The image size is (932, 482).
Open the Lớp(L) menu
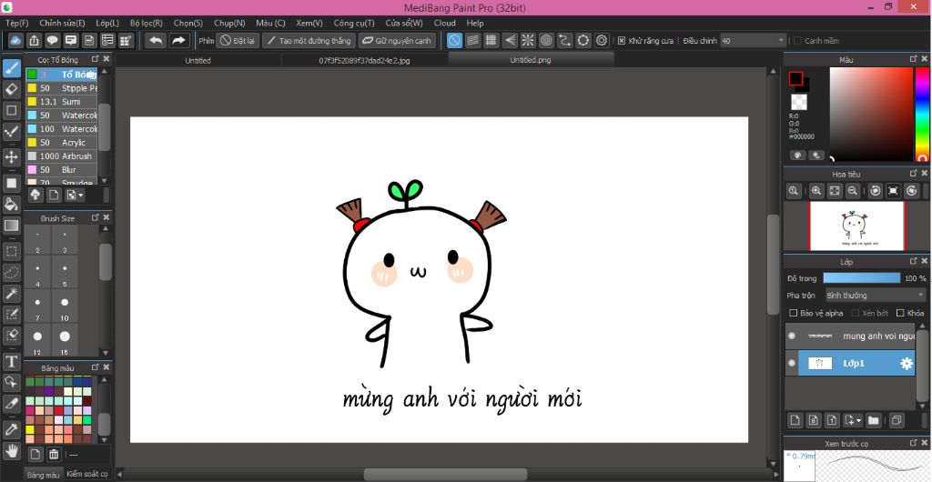click(x=107, y=23)
